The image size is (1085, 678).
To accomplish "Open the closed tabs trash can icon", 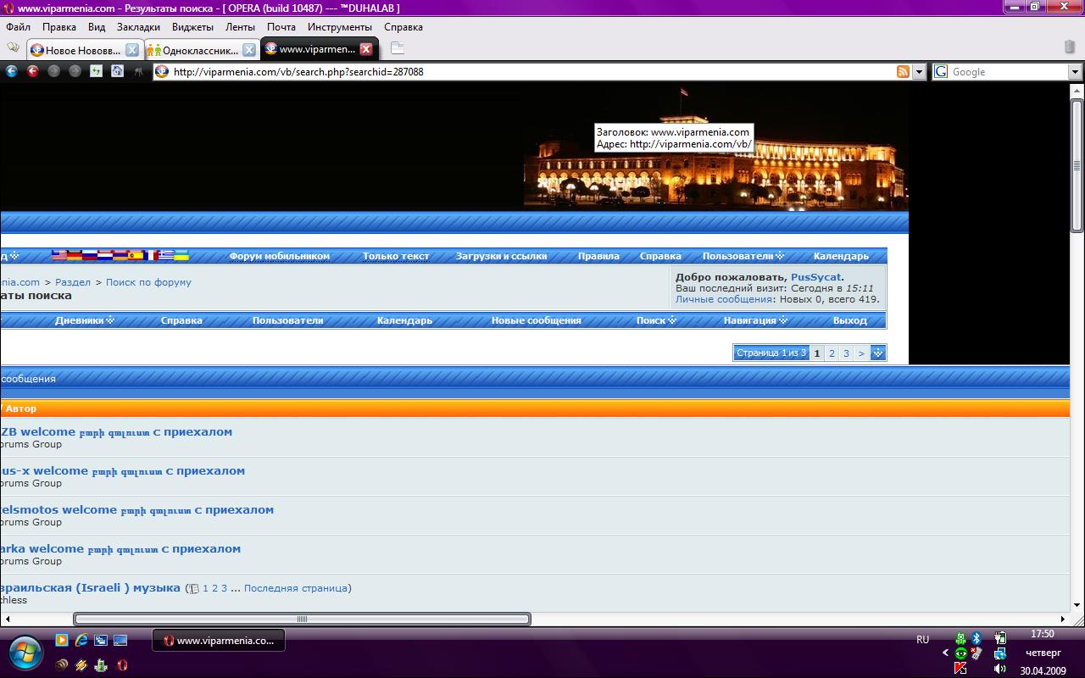I will tap(1070, 47).
